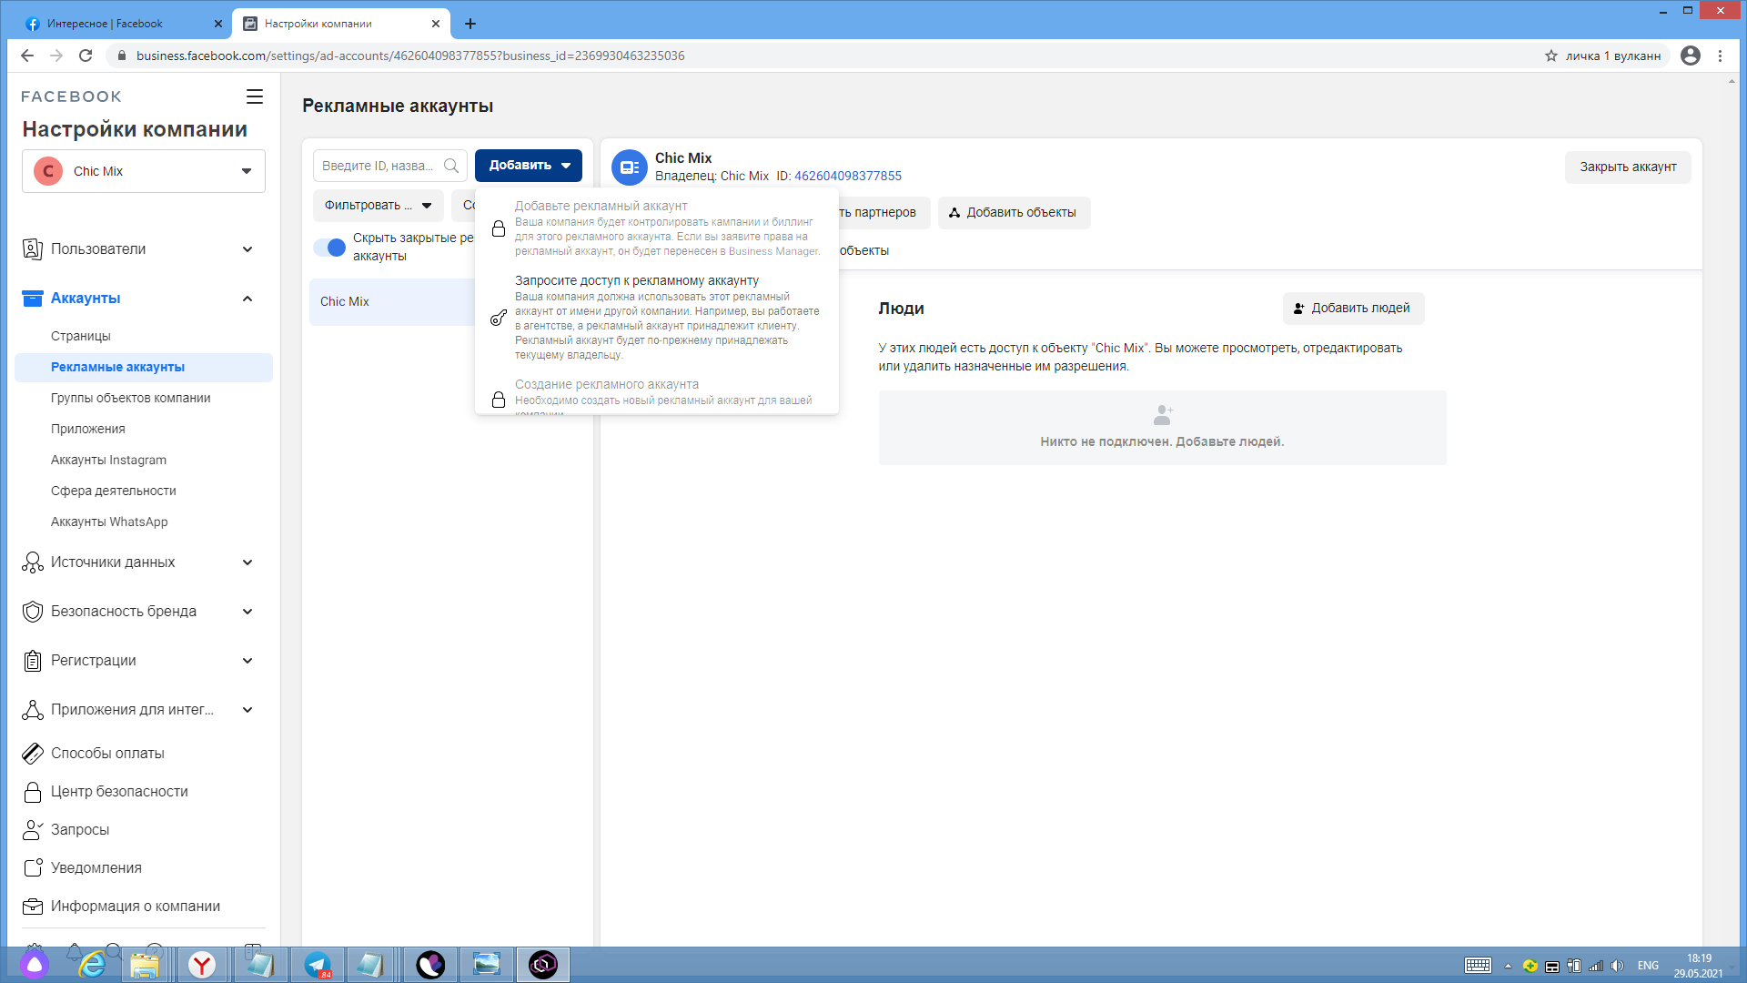This screenshot has height=983, width=1747.
Task: Open the hamburger menu next to FACEBOOK
Action: tap(255, 96)
